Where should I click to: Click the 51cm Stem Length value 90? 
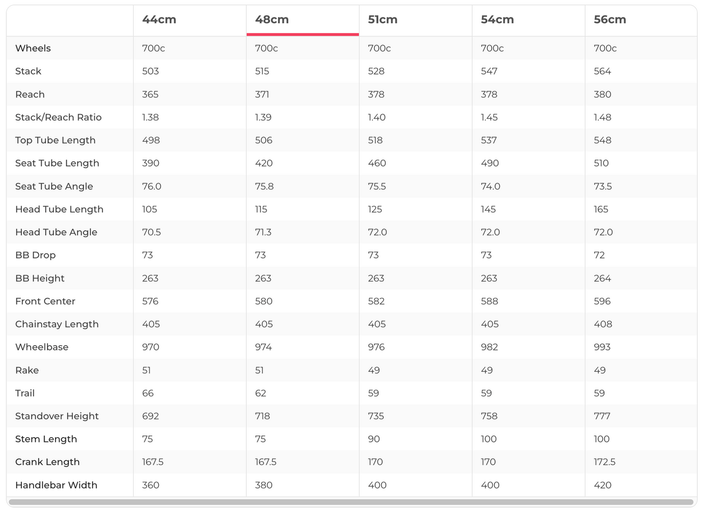(x=374, y=440)
